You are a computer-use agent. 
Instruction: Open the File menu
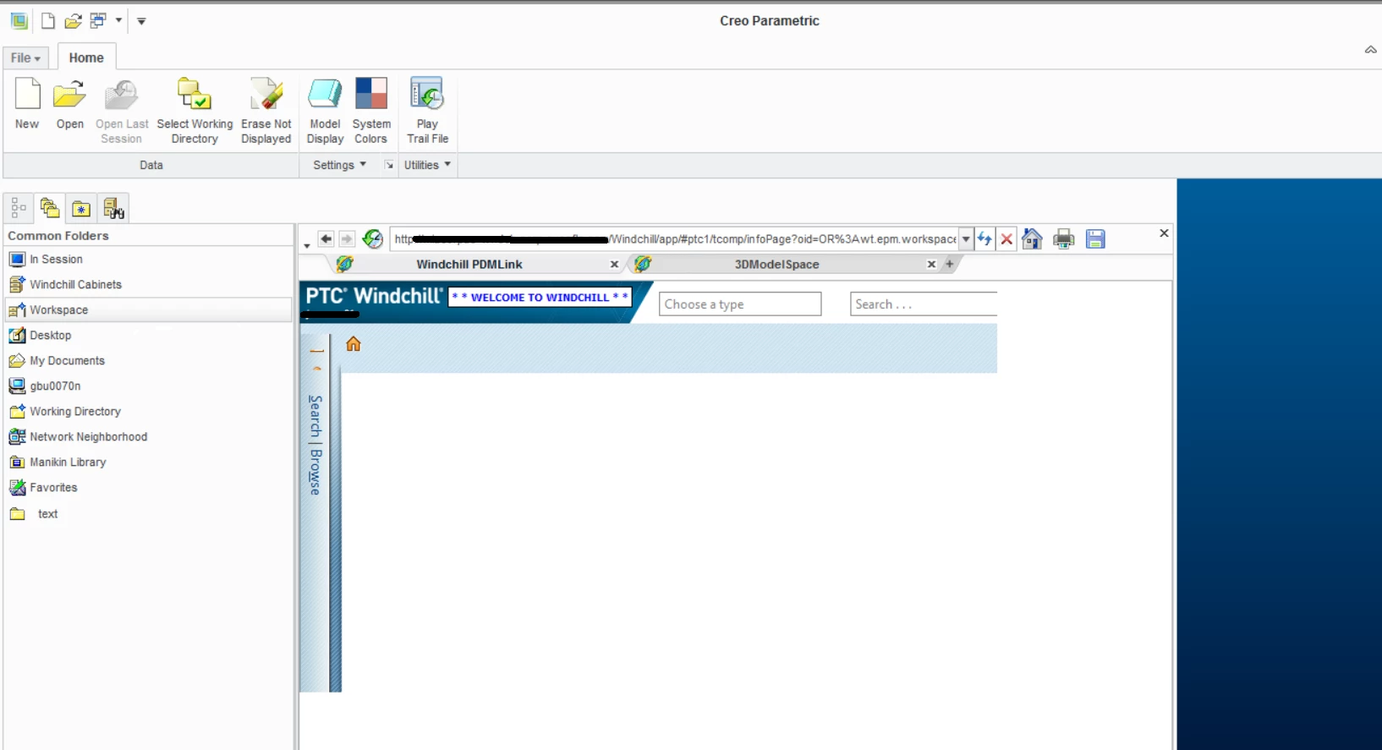(25, 57)
